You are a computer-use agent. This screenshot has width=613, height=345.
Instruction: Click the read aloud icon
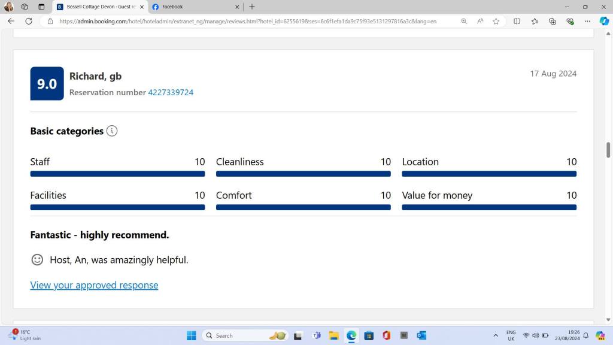[480, 21]
